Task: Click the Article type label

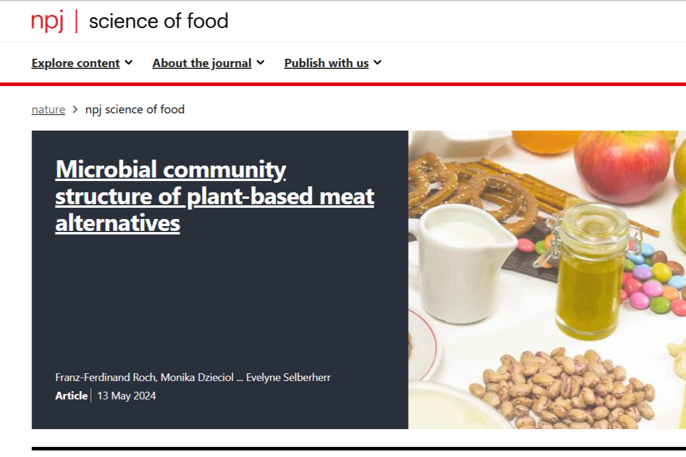Action: coord(71,395)
